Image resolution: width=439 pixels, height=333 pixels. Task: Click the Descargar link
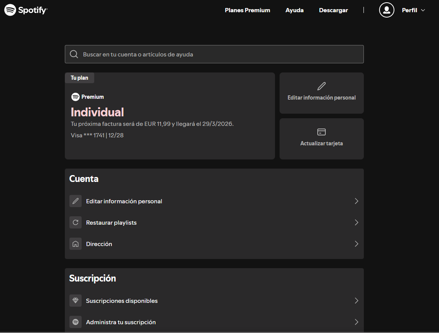tap(333, 10)
